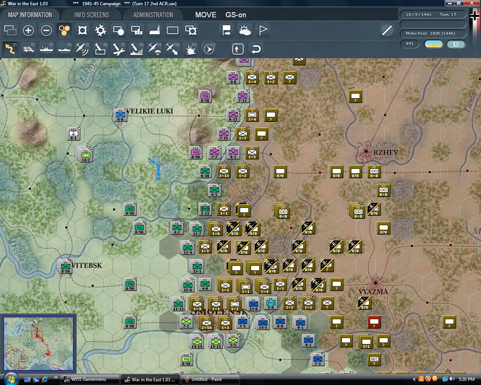Select the F10 Air Transfer mode

click(x=172, y=49)
